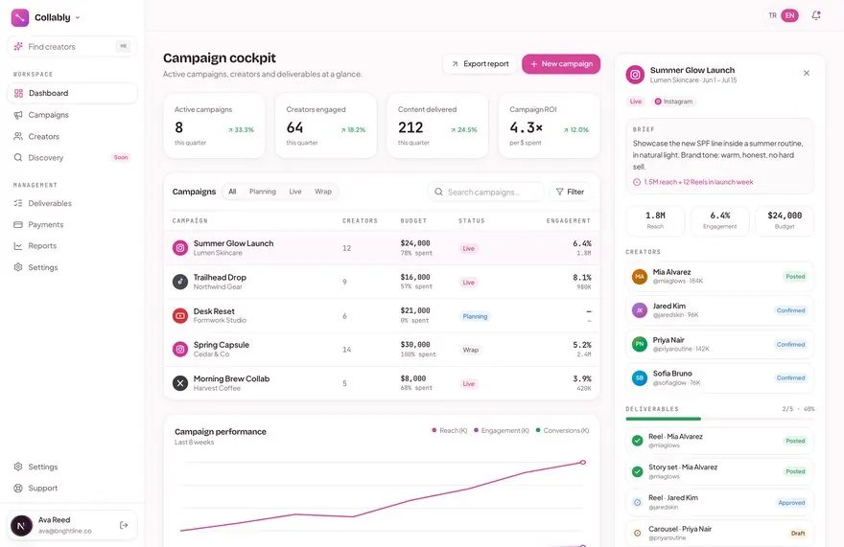This screenshot has width=844, height=547.
Task: Open creator Mia Alvarez
Action: (719, 277)
